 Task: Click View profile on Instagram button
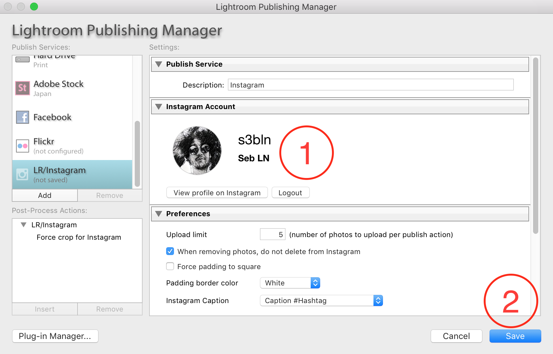pyautogui.click(x=217, y=193)
